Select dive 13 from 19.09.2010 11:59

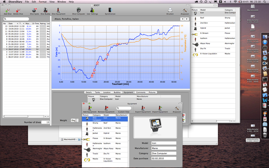pos(26,26)
